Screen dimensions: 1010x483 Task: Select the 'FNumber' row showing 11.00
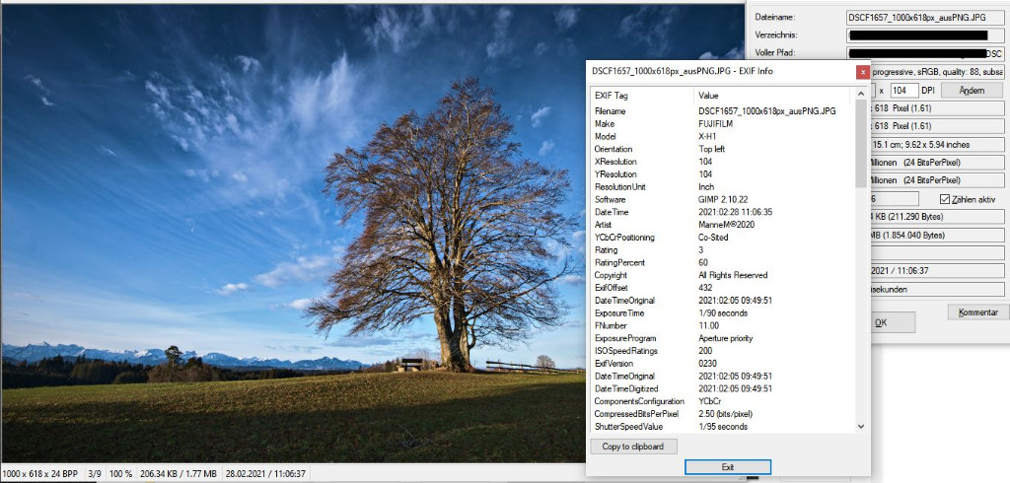[723, 326]
